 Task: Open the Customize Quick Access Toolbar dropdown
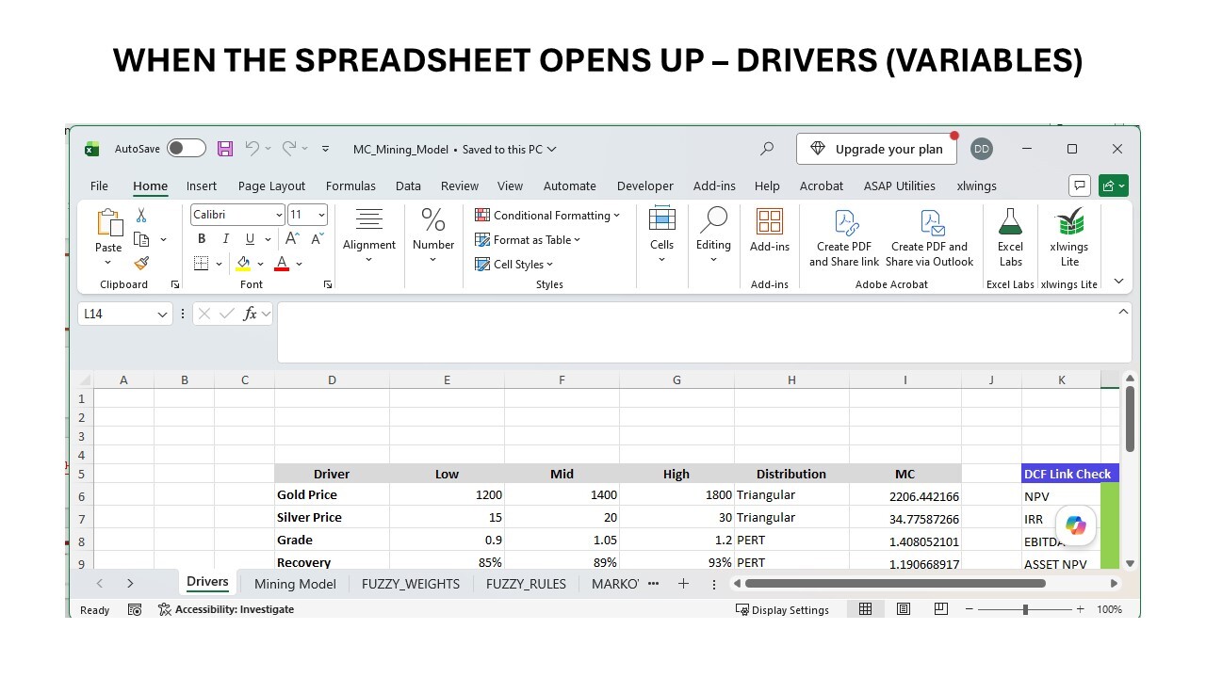pyautogui.click(x=325, y=149)
